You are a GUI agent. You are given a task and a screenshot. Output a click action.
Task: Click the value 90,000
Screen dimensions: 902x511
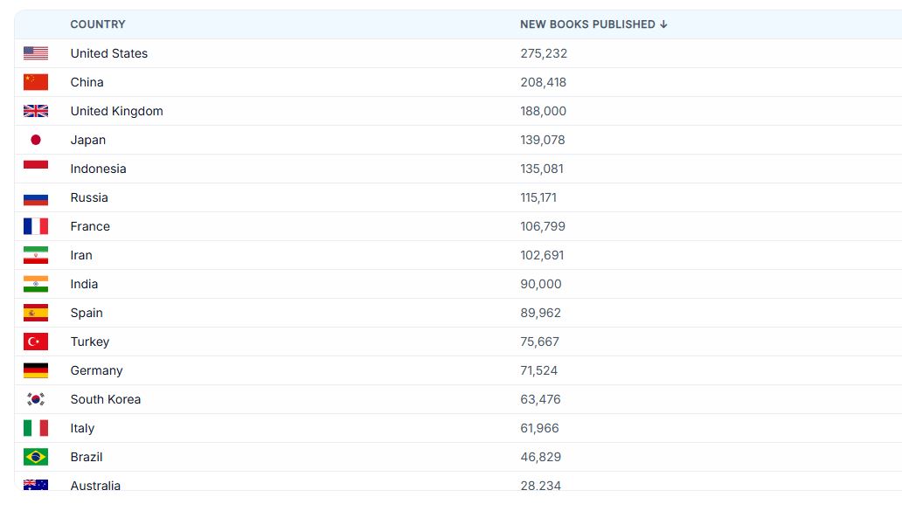(541, 284)
